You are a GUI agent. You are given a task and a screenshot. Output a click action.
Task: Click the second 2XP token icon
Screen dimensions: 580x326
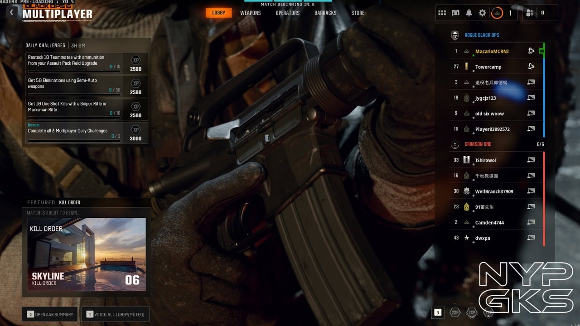[472, 312]
